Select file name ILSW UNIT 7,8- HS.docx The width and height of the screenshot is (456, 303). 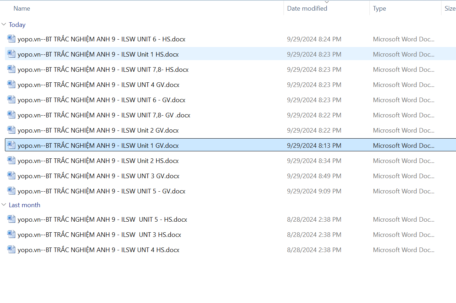coord(103,70)
